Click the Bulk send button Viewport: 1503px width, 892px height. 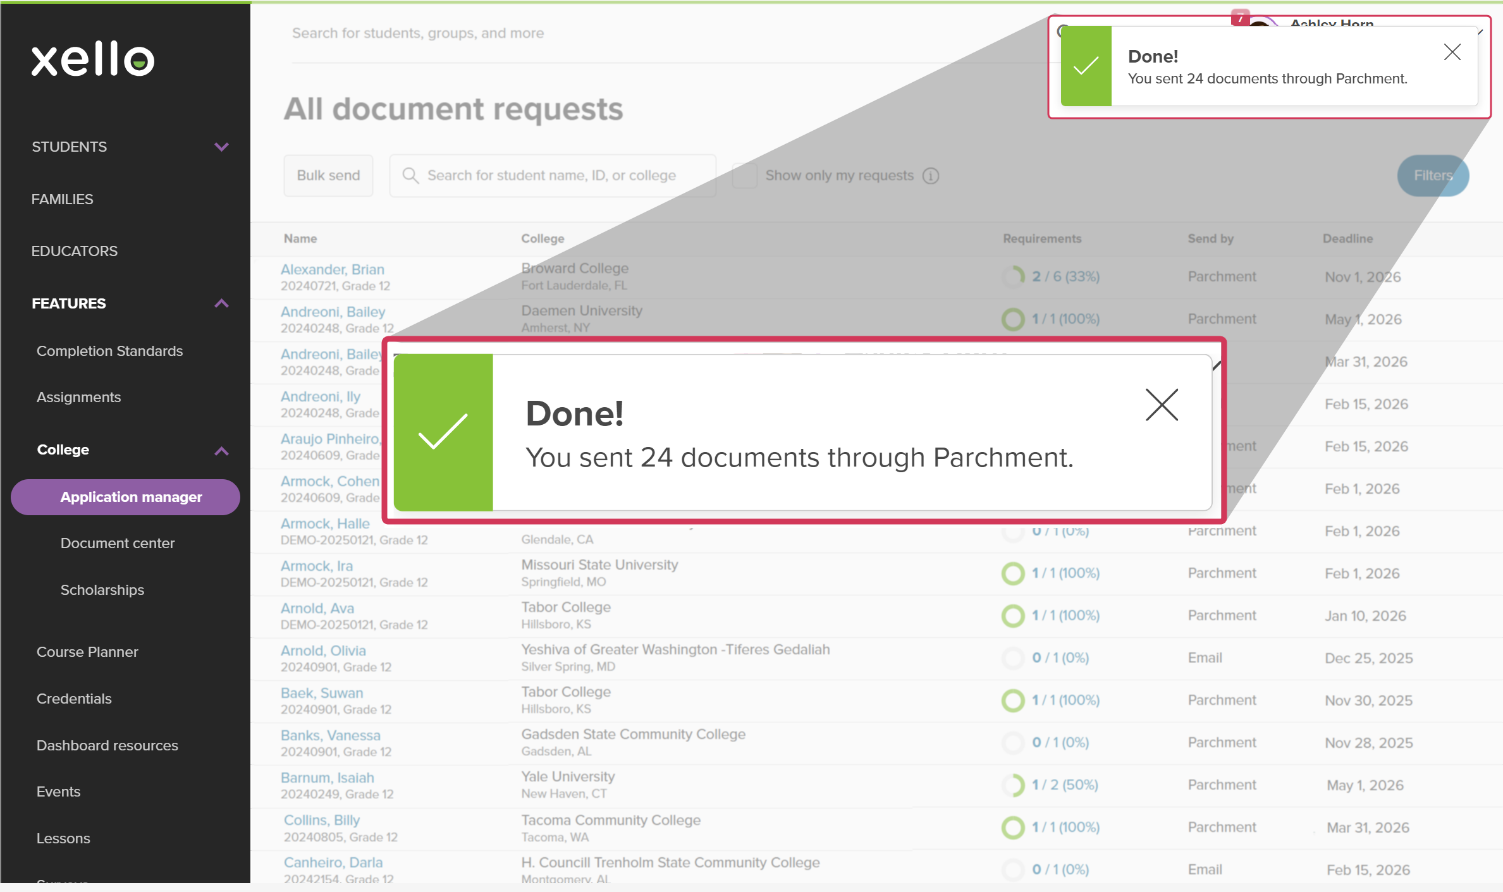(x=328, y=175)
